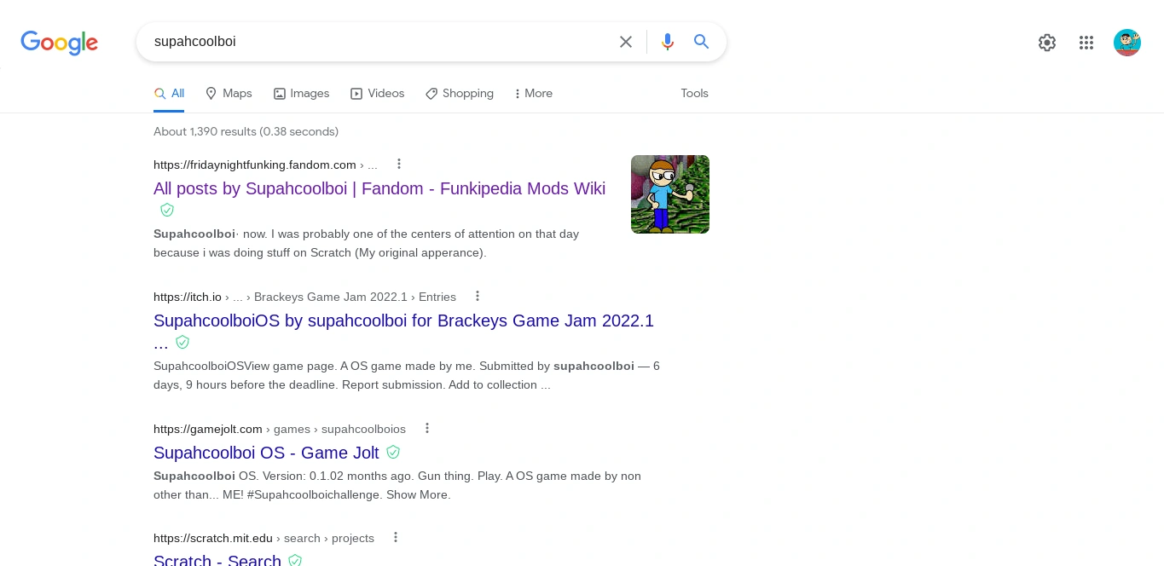Click the magnifying glass to search
1164x566 pixels.
[x=701, y=42]
